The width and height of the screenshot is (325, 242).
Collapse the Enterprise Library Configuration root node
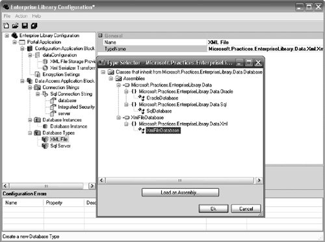pos(7,36)
